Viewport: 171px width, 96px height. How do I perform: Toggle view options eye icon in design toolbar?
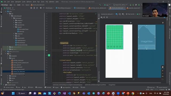pyautogui.click(x=102, y=17)
